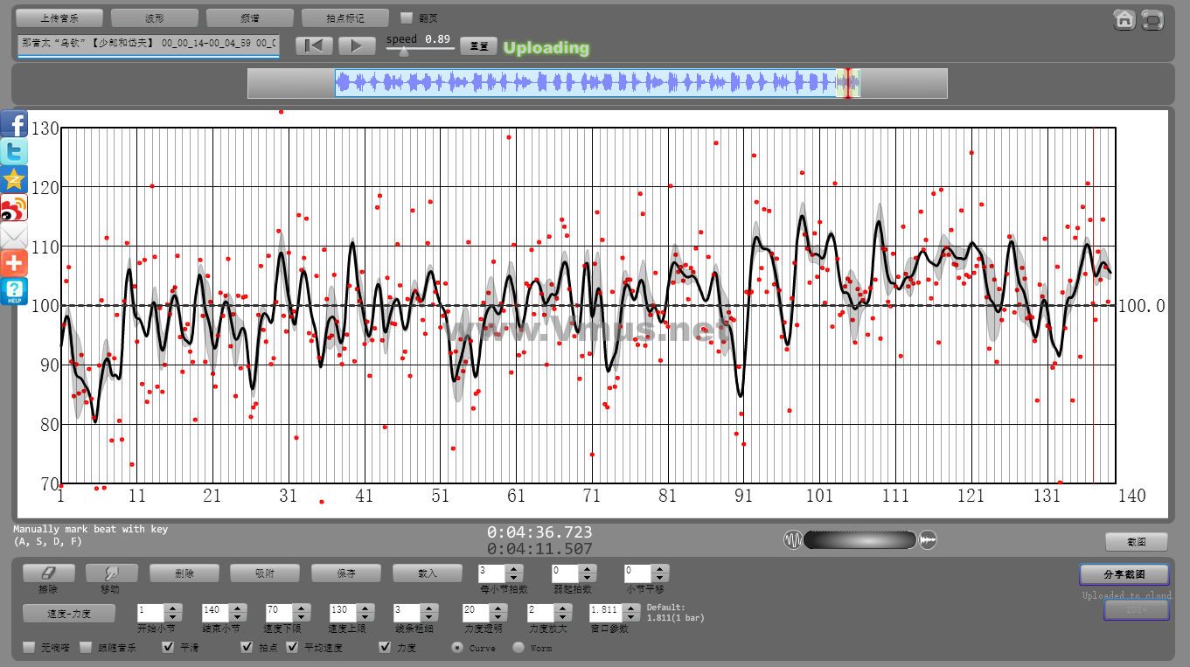Click the home icon at top right
1190x667 pixels.
1124,19
